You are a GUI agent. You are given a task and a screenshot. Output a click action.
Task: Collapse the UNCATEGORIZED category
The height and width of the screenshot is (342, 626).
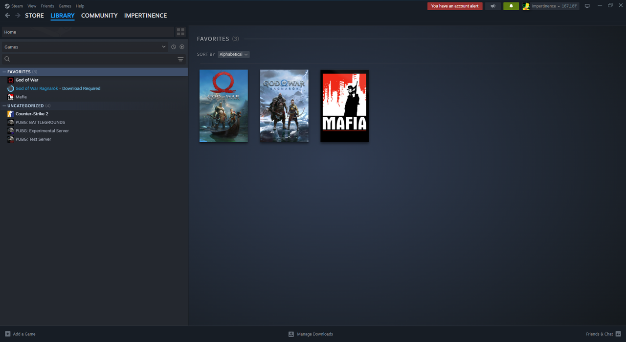(x=4, y=106)
